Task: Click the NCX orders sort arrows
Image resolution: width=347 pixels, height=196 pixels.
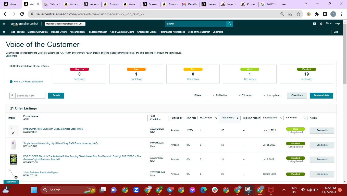Action: click(x=216, y=118)
